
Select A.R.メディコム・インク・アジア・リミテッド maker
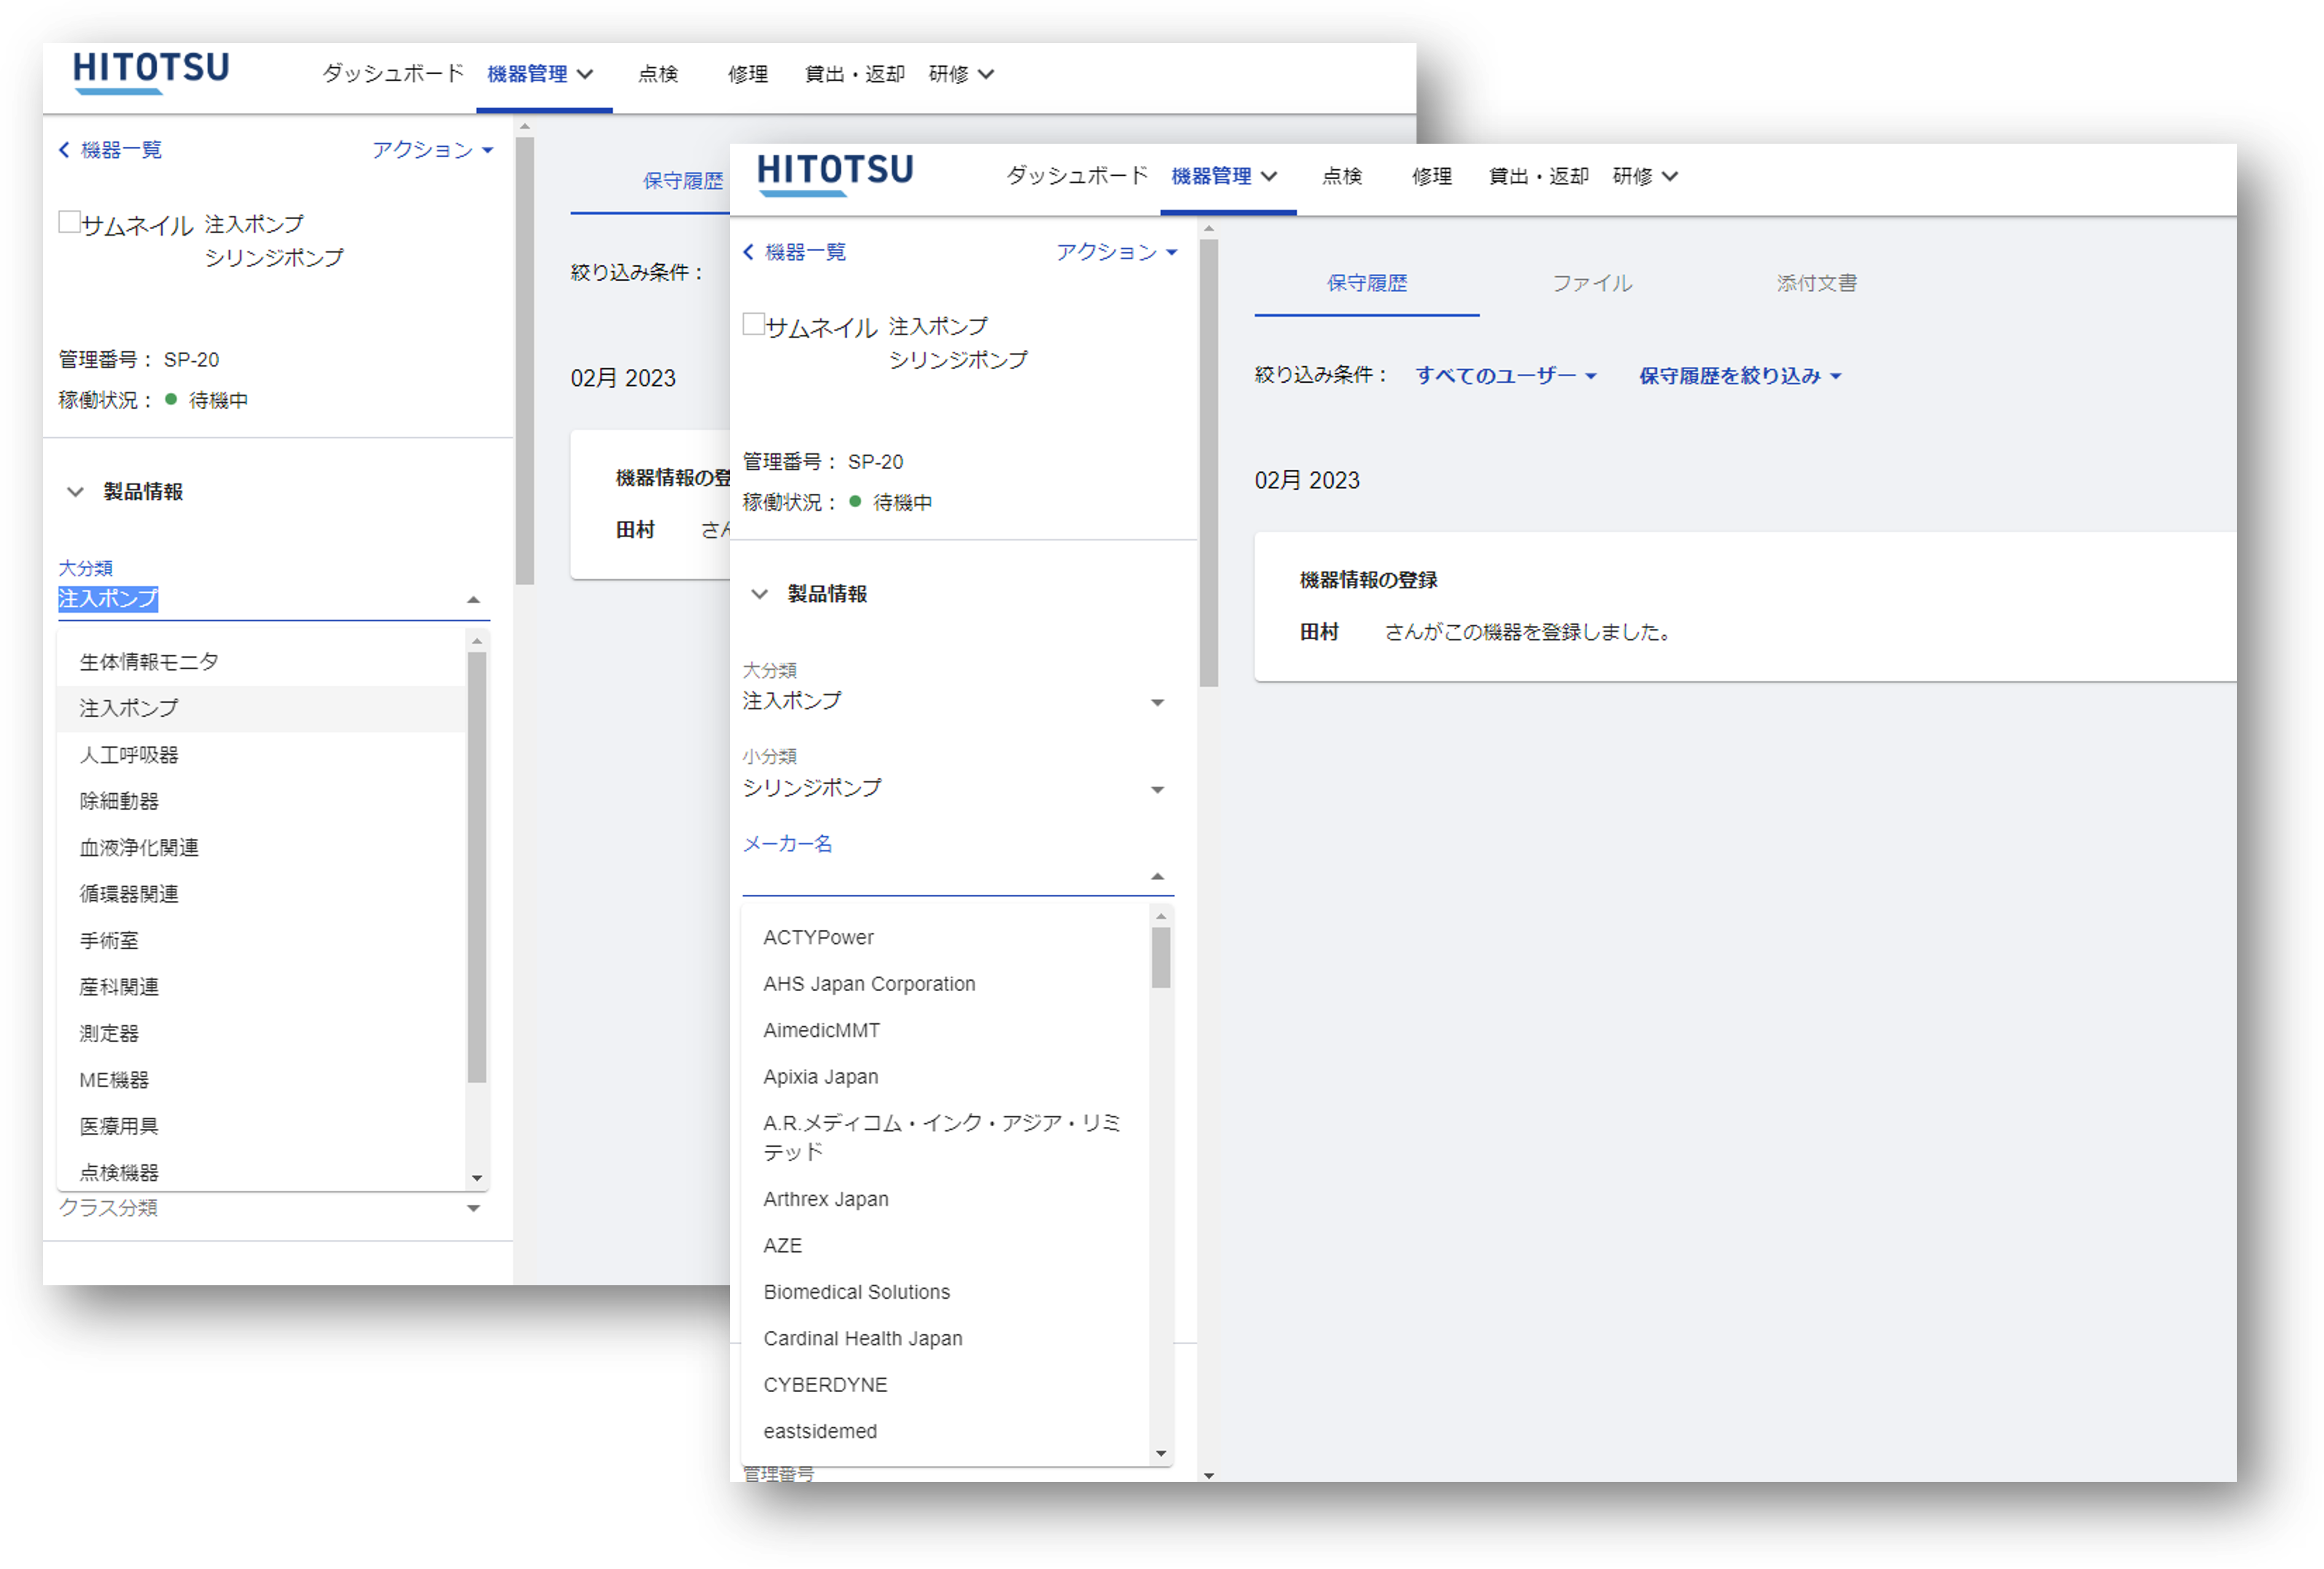coord(946,1138)
